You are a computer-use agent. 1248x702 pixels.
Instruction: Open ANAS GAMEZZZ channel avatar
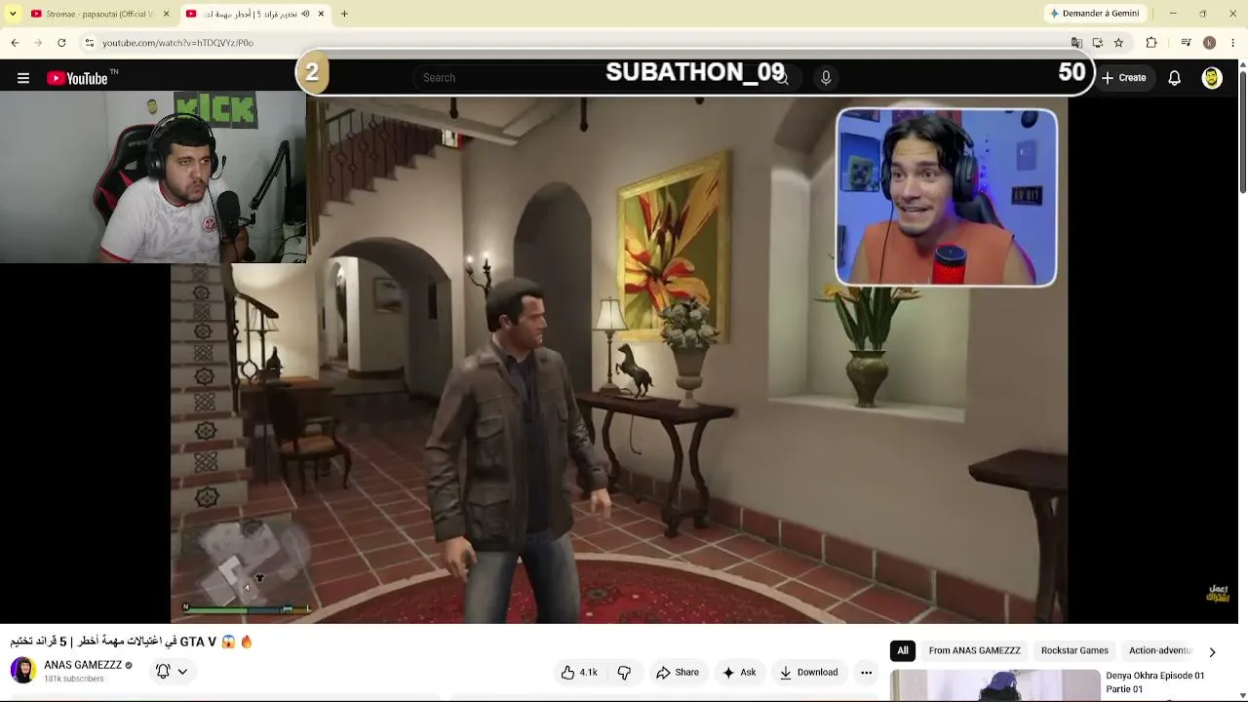coord(23,671)
